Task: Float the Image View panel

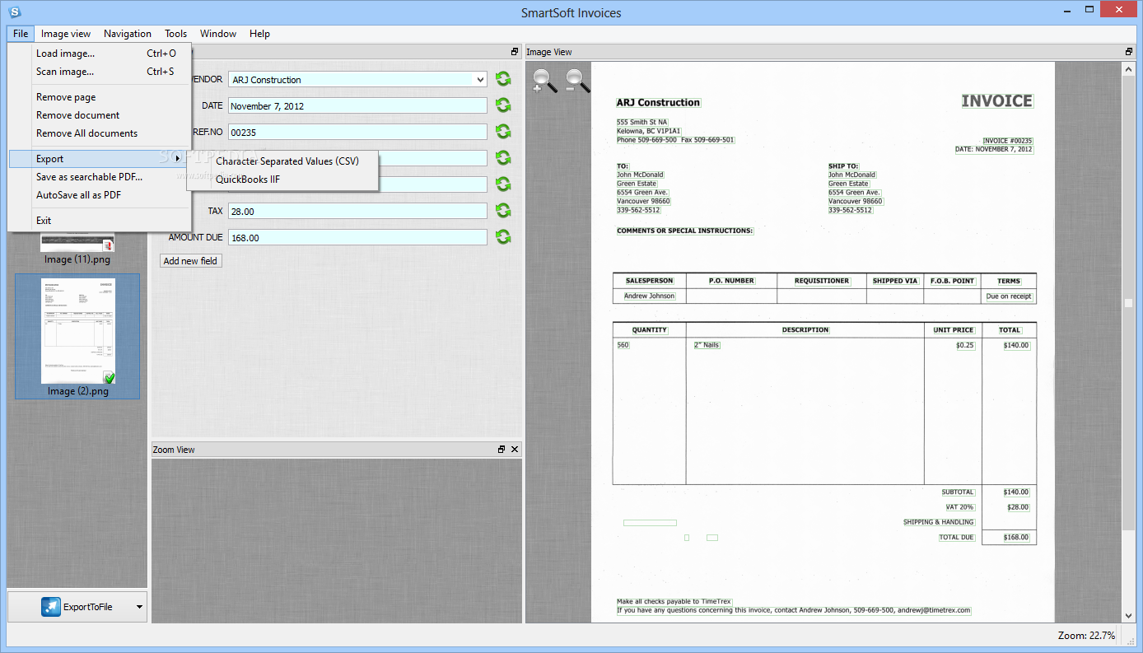Action: pos(1128,52)
